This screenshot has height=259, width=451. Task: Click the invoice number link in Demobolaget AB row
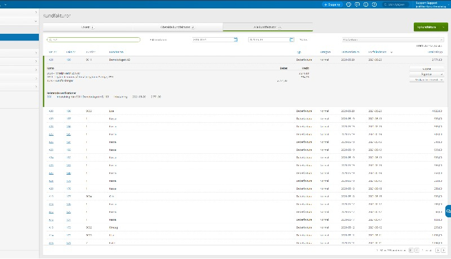pos(69,60)
